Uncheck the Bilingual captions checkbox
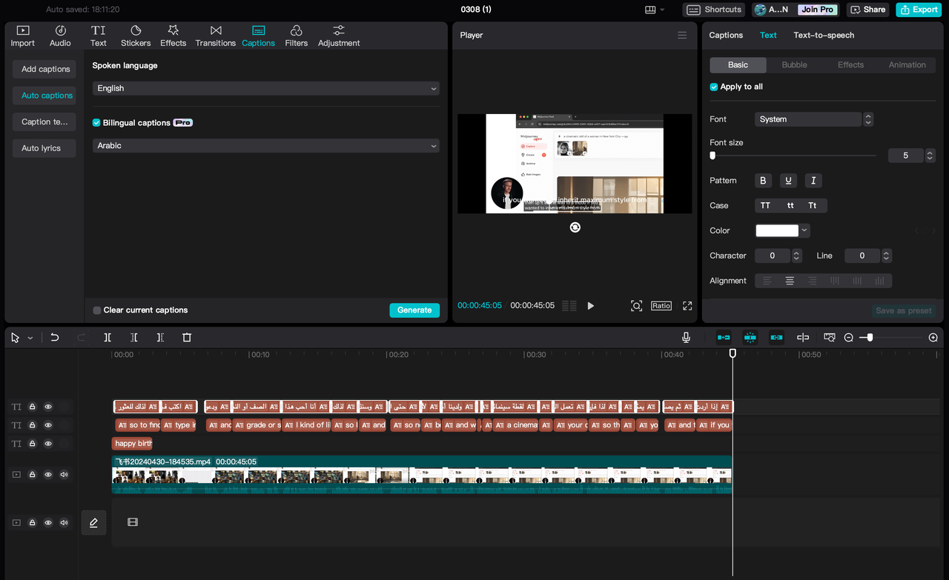This screenshot has width=949, height=580. tap(96, 123)
